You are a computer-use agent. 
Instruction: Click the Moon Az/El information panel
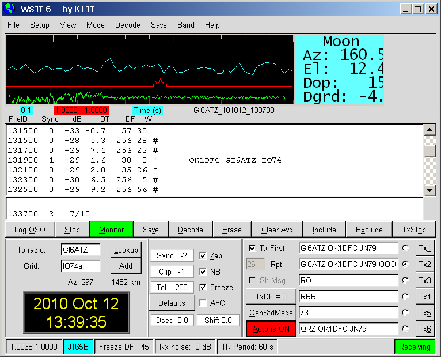340,69
